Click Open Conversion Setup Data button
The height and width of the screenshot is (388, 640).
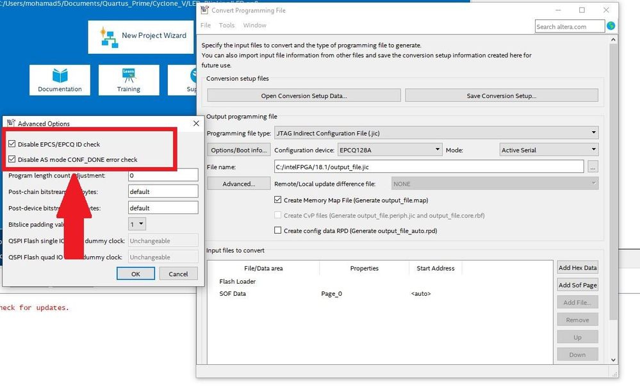pyautogui.click(x=304, y=95)
